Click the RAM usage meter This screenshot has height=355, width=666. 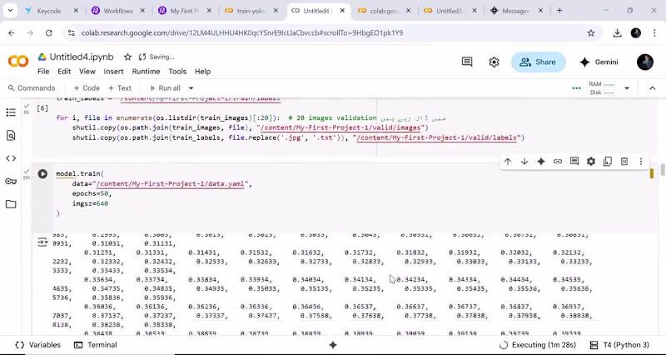[x=602, y=84]
